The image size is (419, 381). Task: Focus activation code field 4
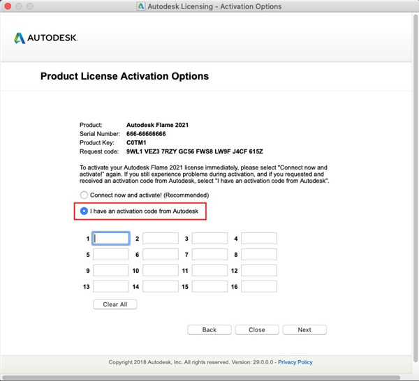[x=259, y=239]
